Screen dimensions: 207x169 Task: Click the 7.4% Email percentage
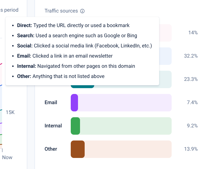[192, 102]
